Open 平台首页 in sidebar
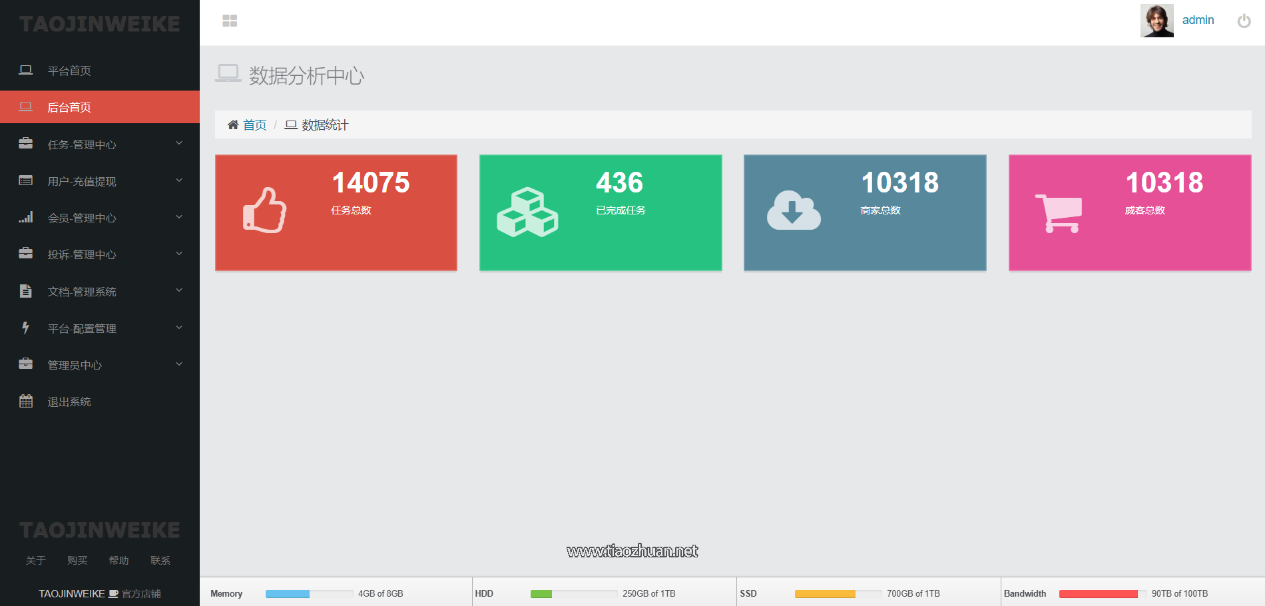 coord(69,71)
